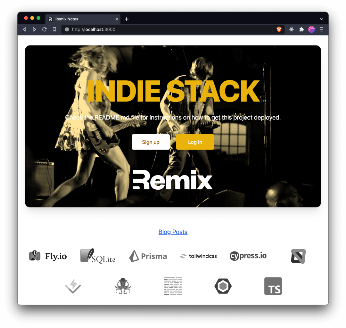
Task: Click the INDIE STACK heading
Action: coord(173,91)
